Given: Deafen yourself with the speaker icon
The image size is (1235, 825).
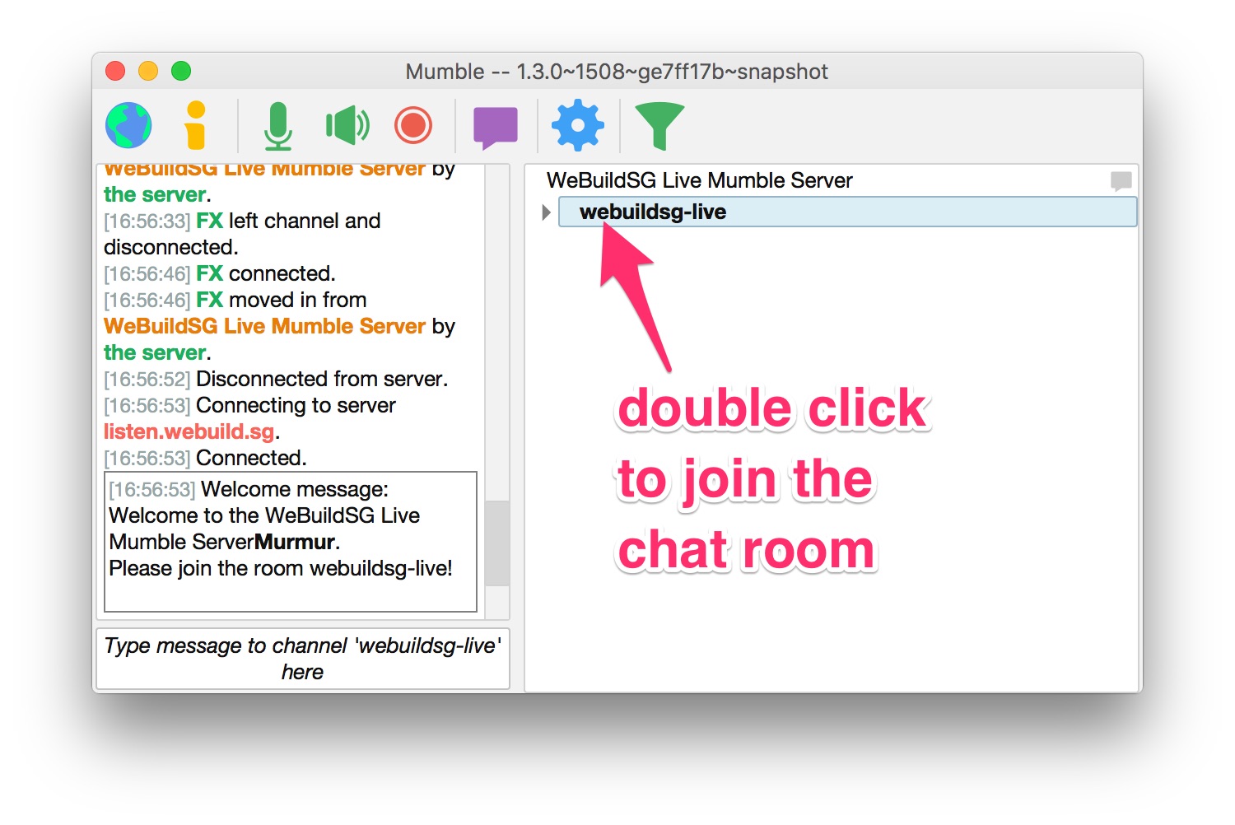Looking at the screenshot, I should (347, 125).
